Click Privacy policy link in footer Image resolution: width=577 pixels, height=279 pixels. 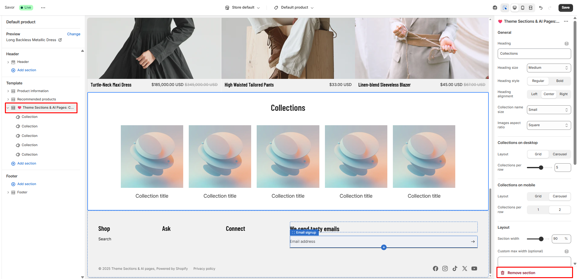point(204,269)
